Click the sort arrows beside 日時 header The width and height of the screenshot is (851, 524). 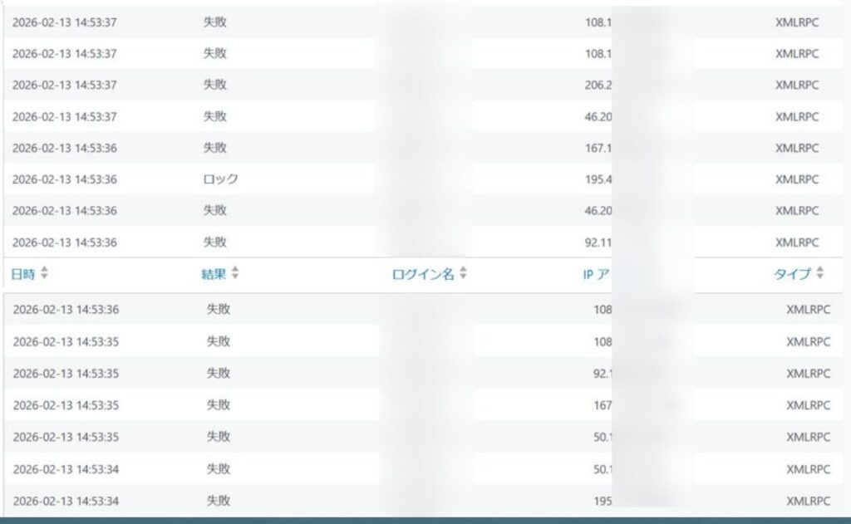click(45, 274)
